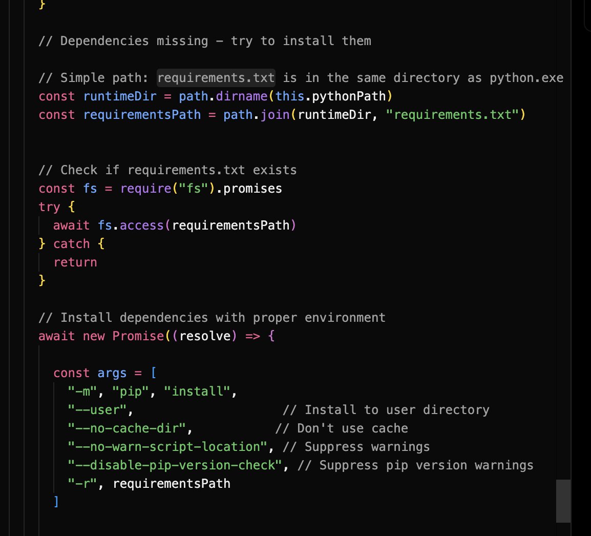Image resolution: width=591 pixels, height=536 pixels.
Task: Click "dirname" in the path.dirname call
Action: (x=242, y=96)
